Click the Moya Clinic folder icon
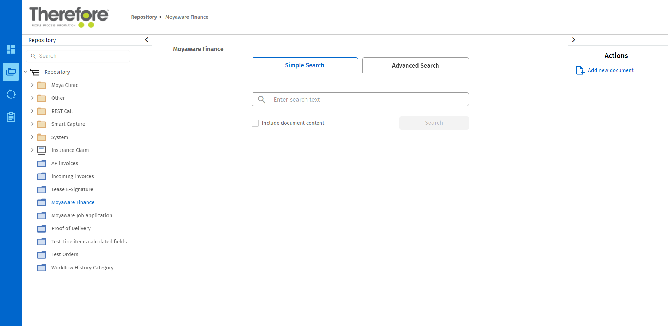668x326 pixels. [41, 85]
